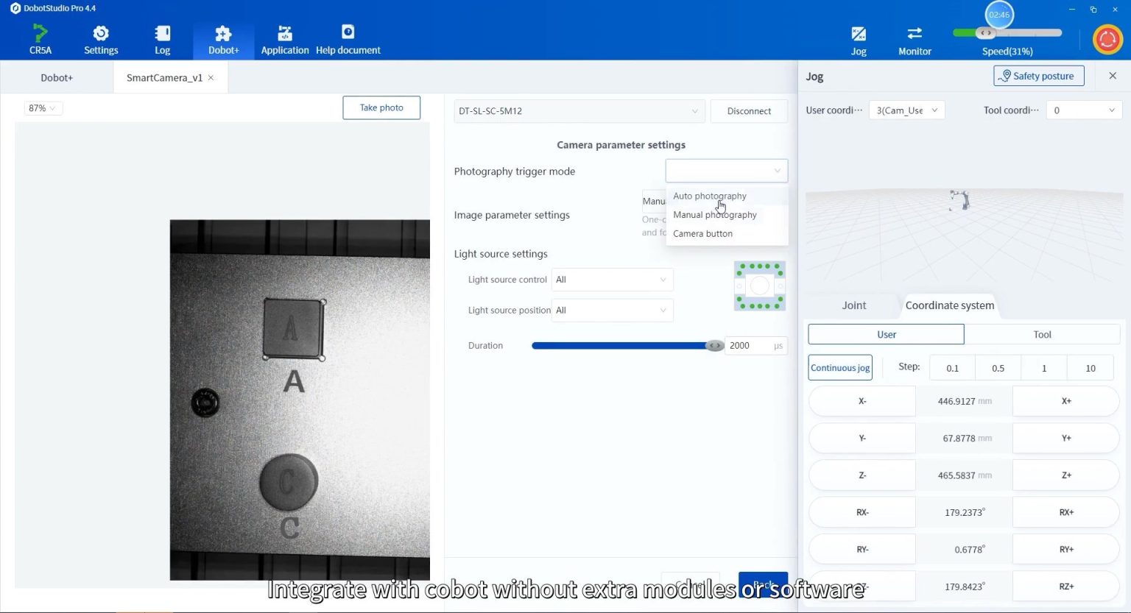Toggle Continuous jog mode
The width and height of the screenshot is (1131, 613).
coord(839,368)
